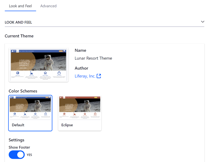Click the Color Schemes heading
Screen dimensions: 209x162
tap(23, 91)
